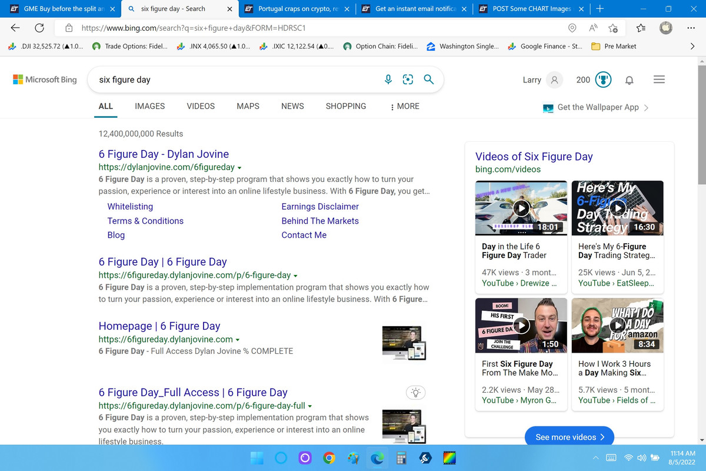Open Larry's account avatar on Bing
The height and width of the screenshot is (471, 706).
click(554, 79)
